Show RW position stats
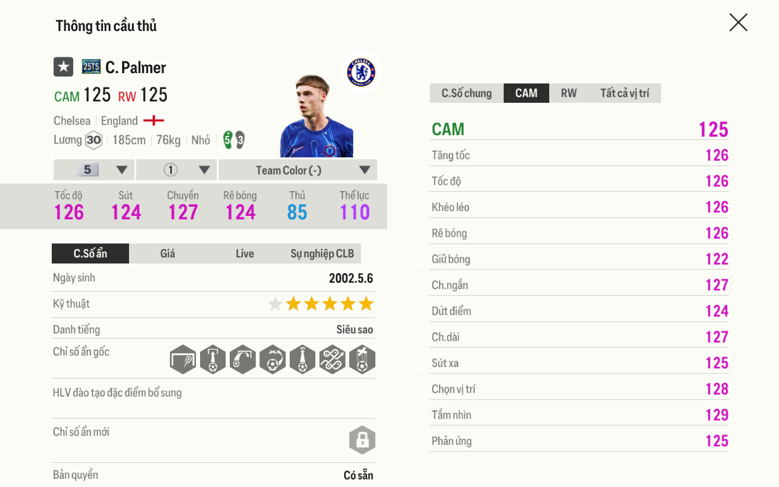 point(569,93)
